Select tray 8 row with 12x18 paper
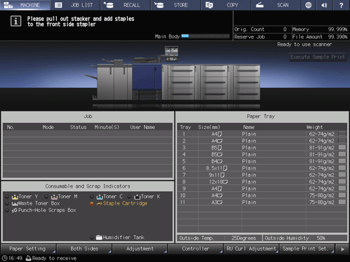This screenshot has height=262, width=350. [x=262, y=182]
